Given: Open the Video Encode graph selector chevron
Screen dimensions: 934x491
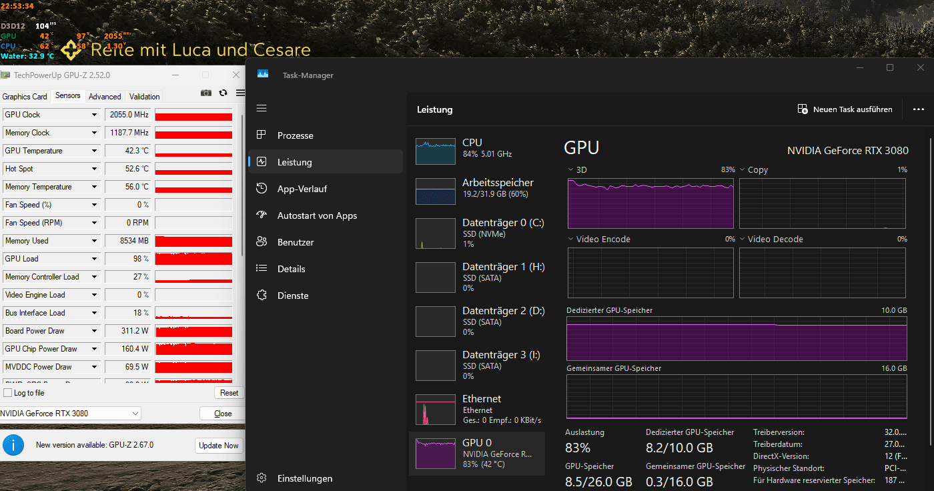Looking at the screenshot, I should coord(571,239).
